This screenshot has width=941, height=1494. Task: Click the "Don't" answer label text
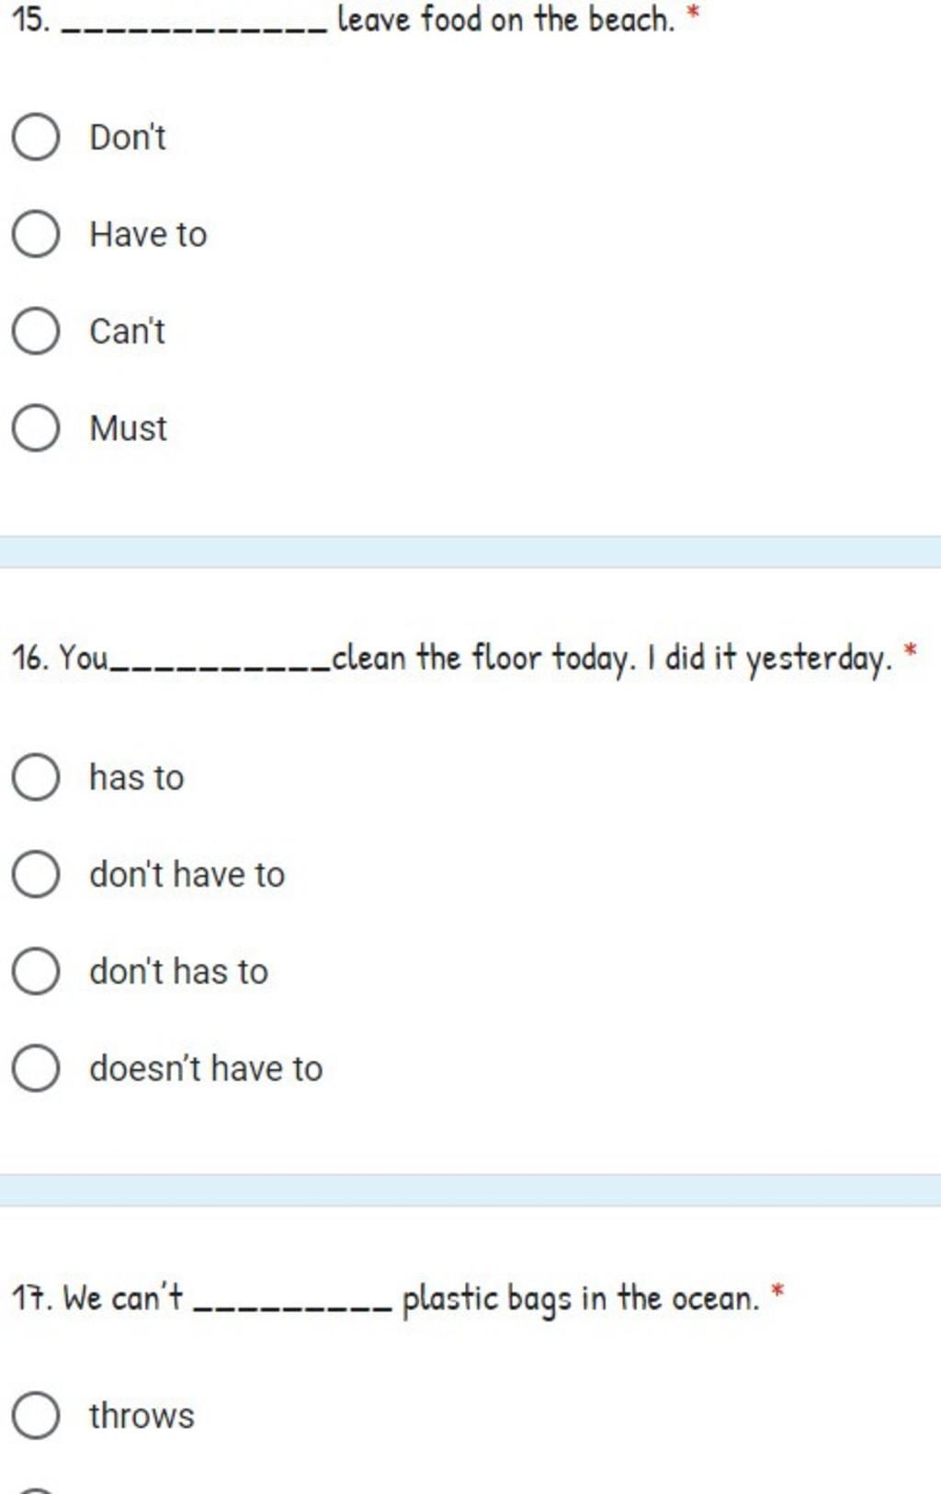tap(128, 138)
